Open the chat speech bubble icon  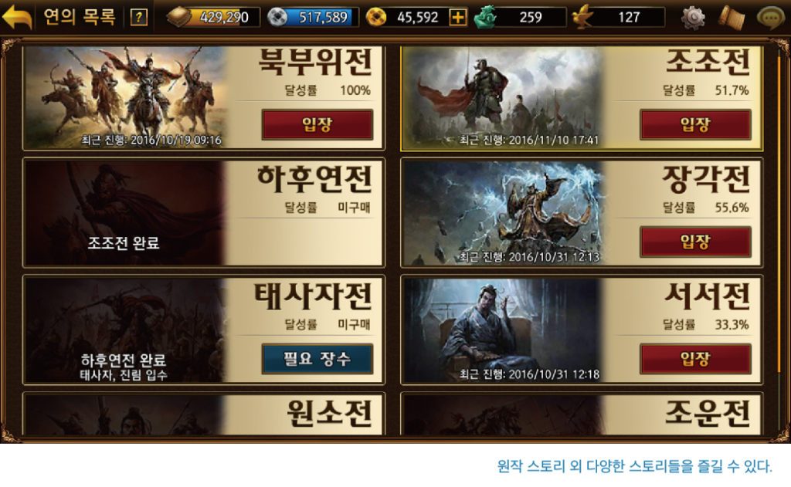click(x=770, y=17)
